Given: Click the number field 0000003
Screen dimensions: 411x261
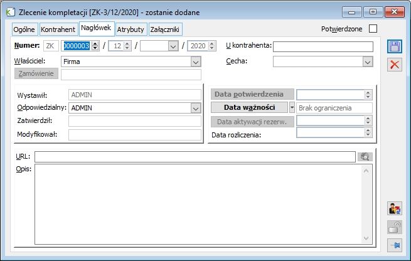Looking at the screenshot, I should 77,46.
